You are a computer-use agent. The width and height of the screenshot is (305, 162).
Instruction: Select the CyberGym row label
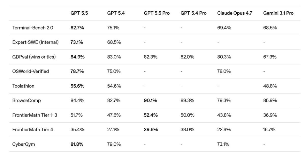pos(24,144)
